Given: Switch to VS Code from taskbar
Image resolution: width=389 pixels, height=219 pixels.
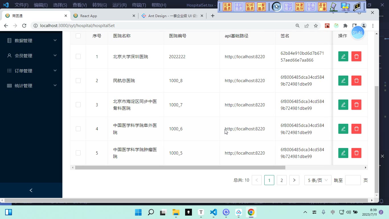Looking at the screenshot, I should click(x=214, y=212).
